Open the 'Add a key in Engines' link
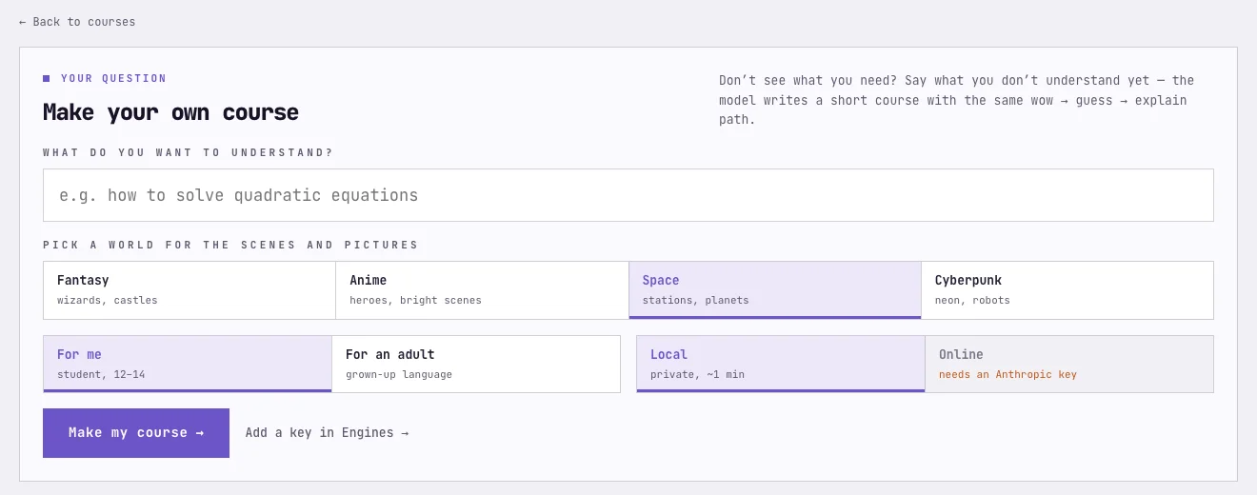Viewport: 1257px width, 495px height. [x=327, y=433]
